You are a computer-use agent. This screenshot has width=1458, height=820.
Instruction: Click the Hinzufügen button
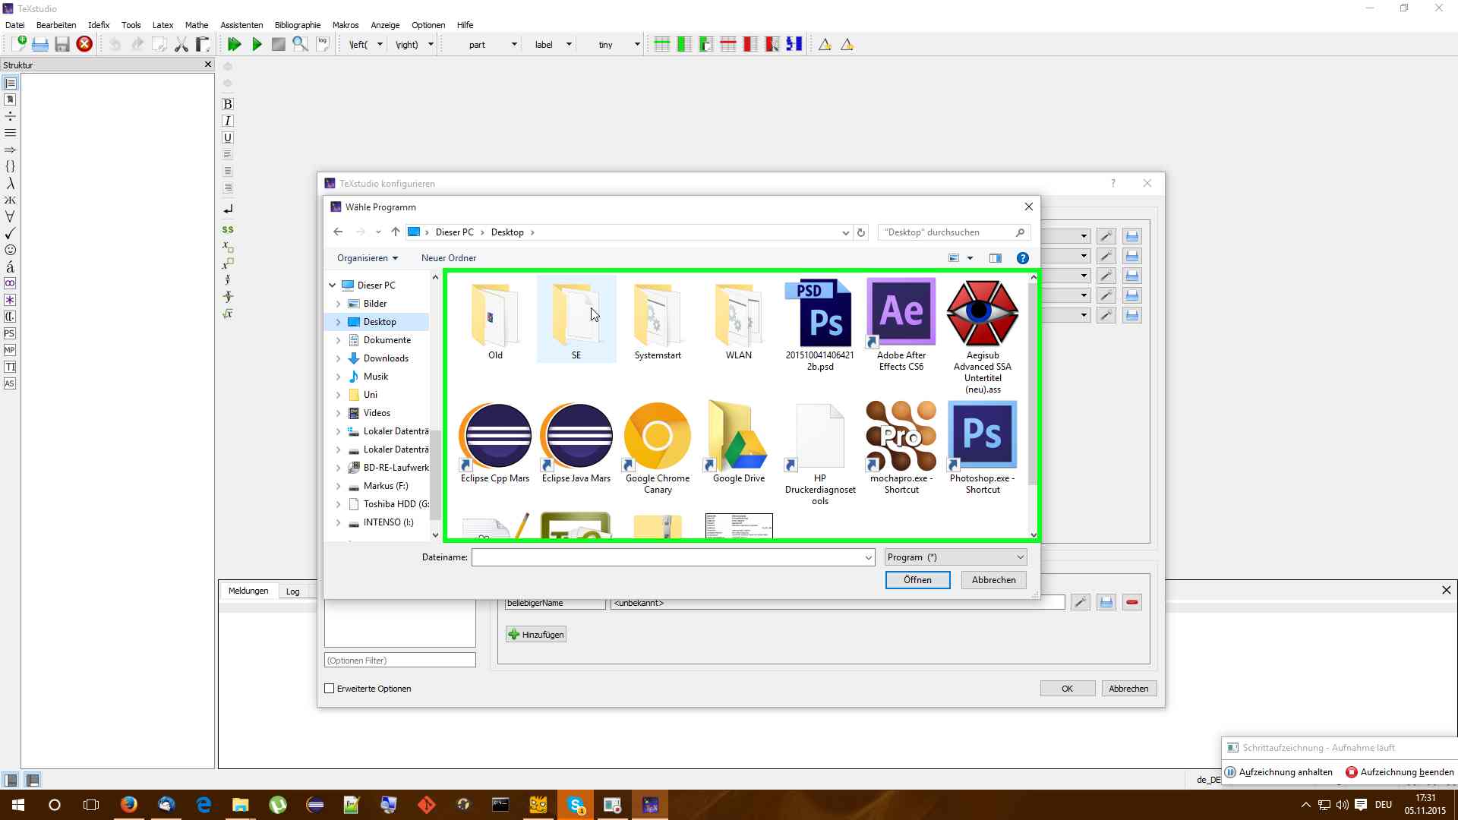[536, 635]
